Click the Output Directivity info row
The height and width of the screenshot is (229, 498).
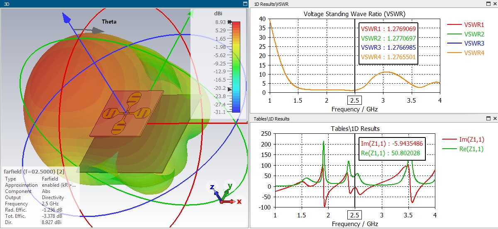point(35,198)
